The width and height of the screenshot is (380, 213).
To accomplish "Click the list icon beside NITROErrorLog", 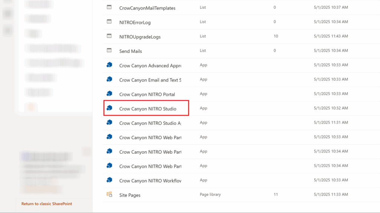I will (x=109, y=22).
